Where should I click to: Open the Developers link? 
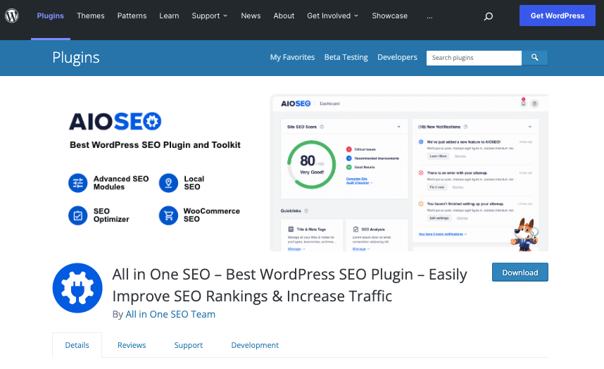click(397, 57)
